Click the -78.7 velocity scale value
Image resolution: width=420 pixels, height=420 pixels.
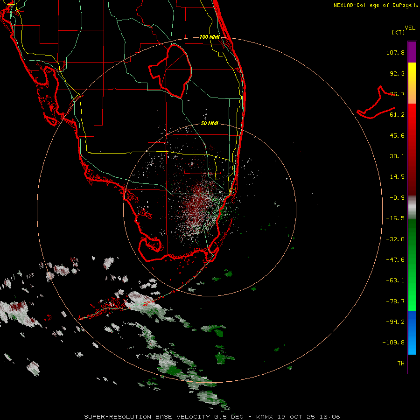(x=395, y=301)
